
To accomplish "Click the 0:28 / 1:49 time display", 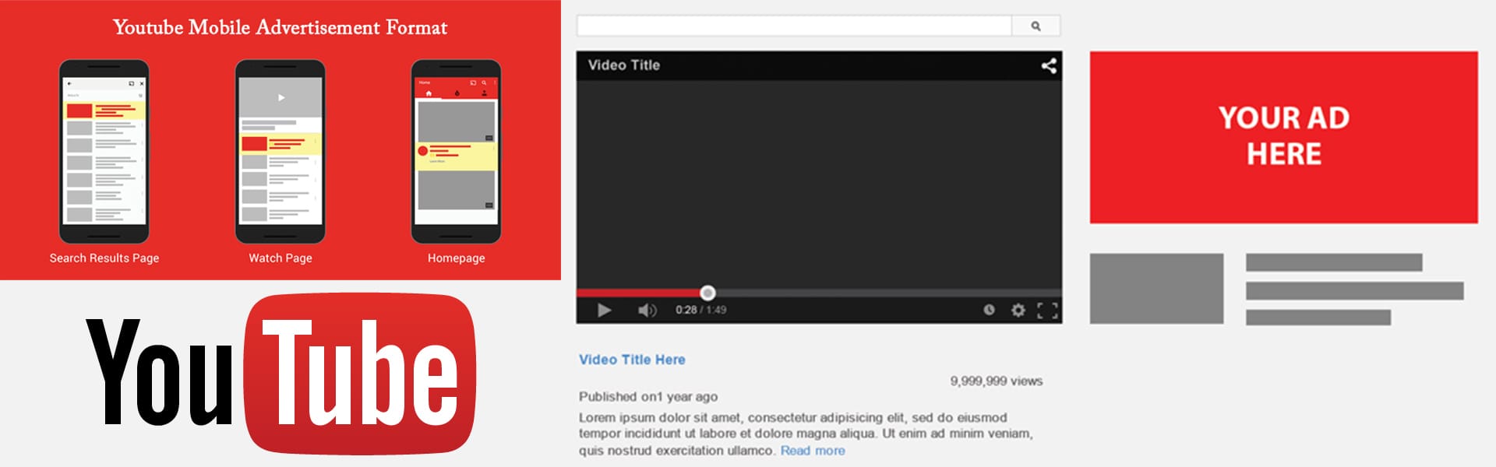I will click(700, 310).
